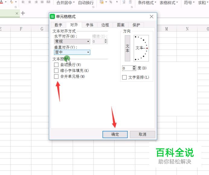Click the currency format icon
Screen dimensions: 209x175
pyautogui.click(x=102, y=2)
